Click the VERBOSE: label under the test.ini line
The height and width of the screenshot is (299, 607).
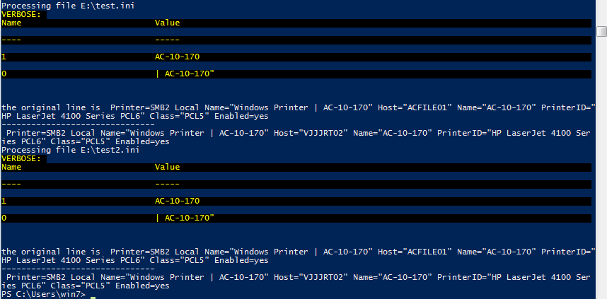coord(23,14)
